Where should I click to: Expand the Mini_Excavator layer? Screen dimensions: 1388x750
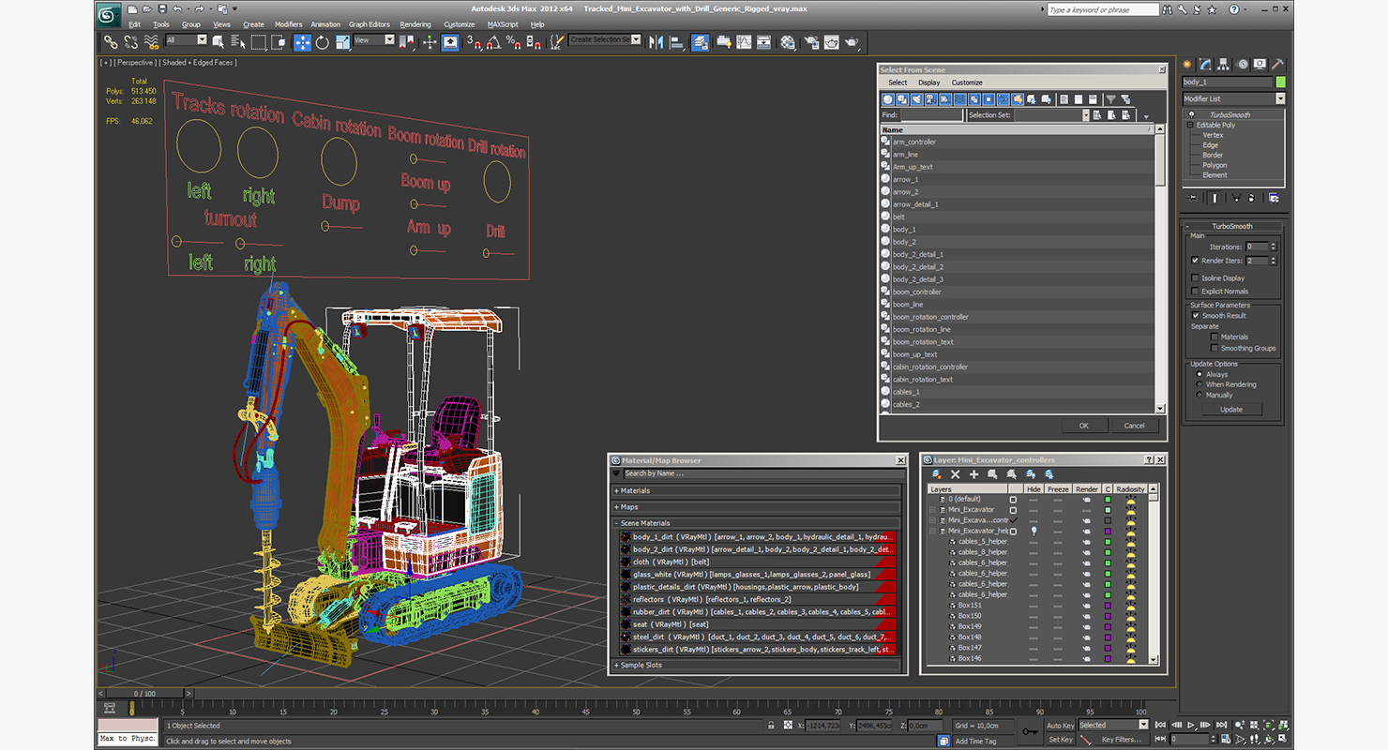coord(932,510)
